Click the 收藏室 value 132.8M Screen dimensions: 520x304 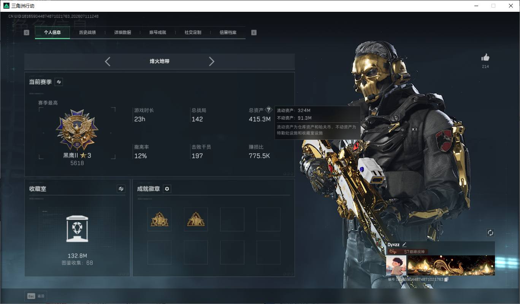(77, 256)
